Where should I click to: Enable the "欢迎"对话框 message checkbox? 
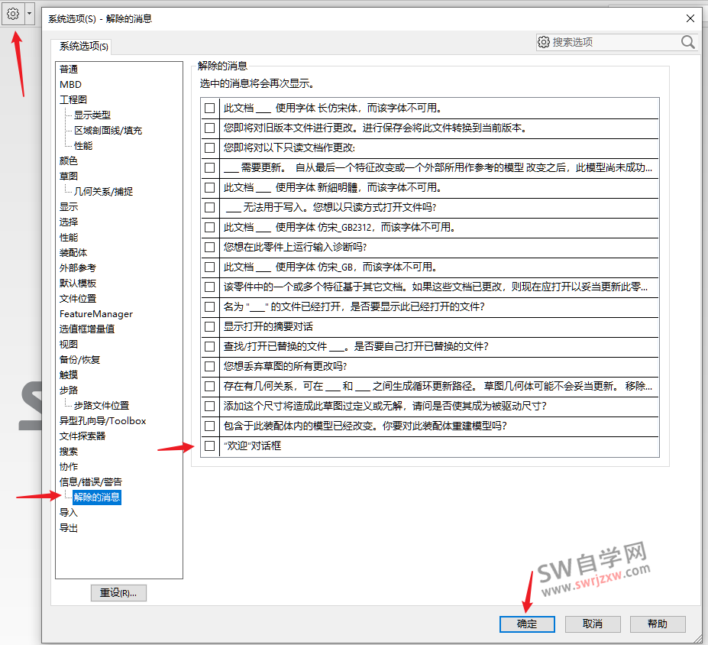(209, 446)
